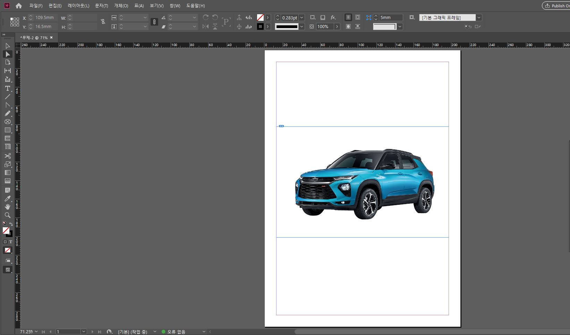Screen dimensions: 570x335
Task: Toggle constrain scale proportions link
Action: [154, 22]
